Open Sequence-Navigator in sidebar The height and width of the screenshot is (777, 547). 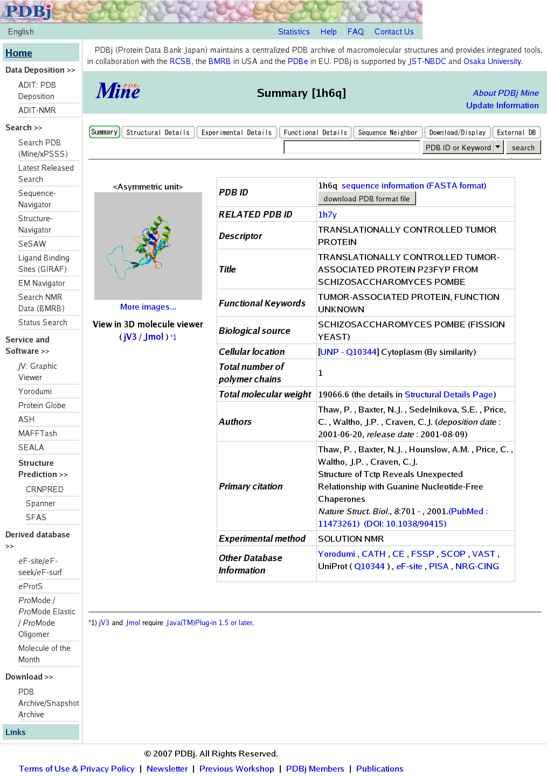[37, 199]
